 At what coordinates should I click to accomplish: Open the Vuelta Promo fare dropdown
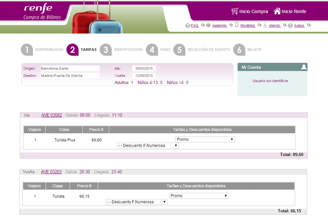click(x=199, y=196)
